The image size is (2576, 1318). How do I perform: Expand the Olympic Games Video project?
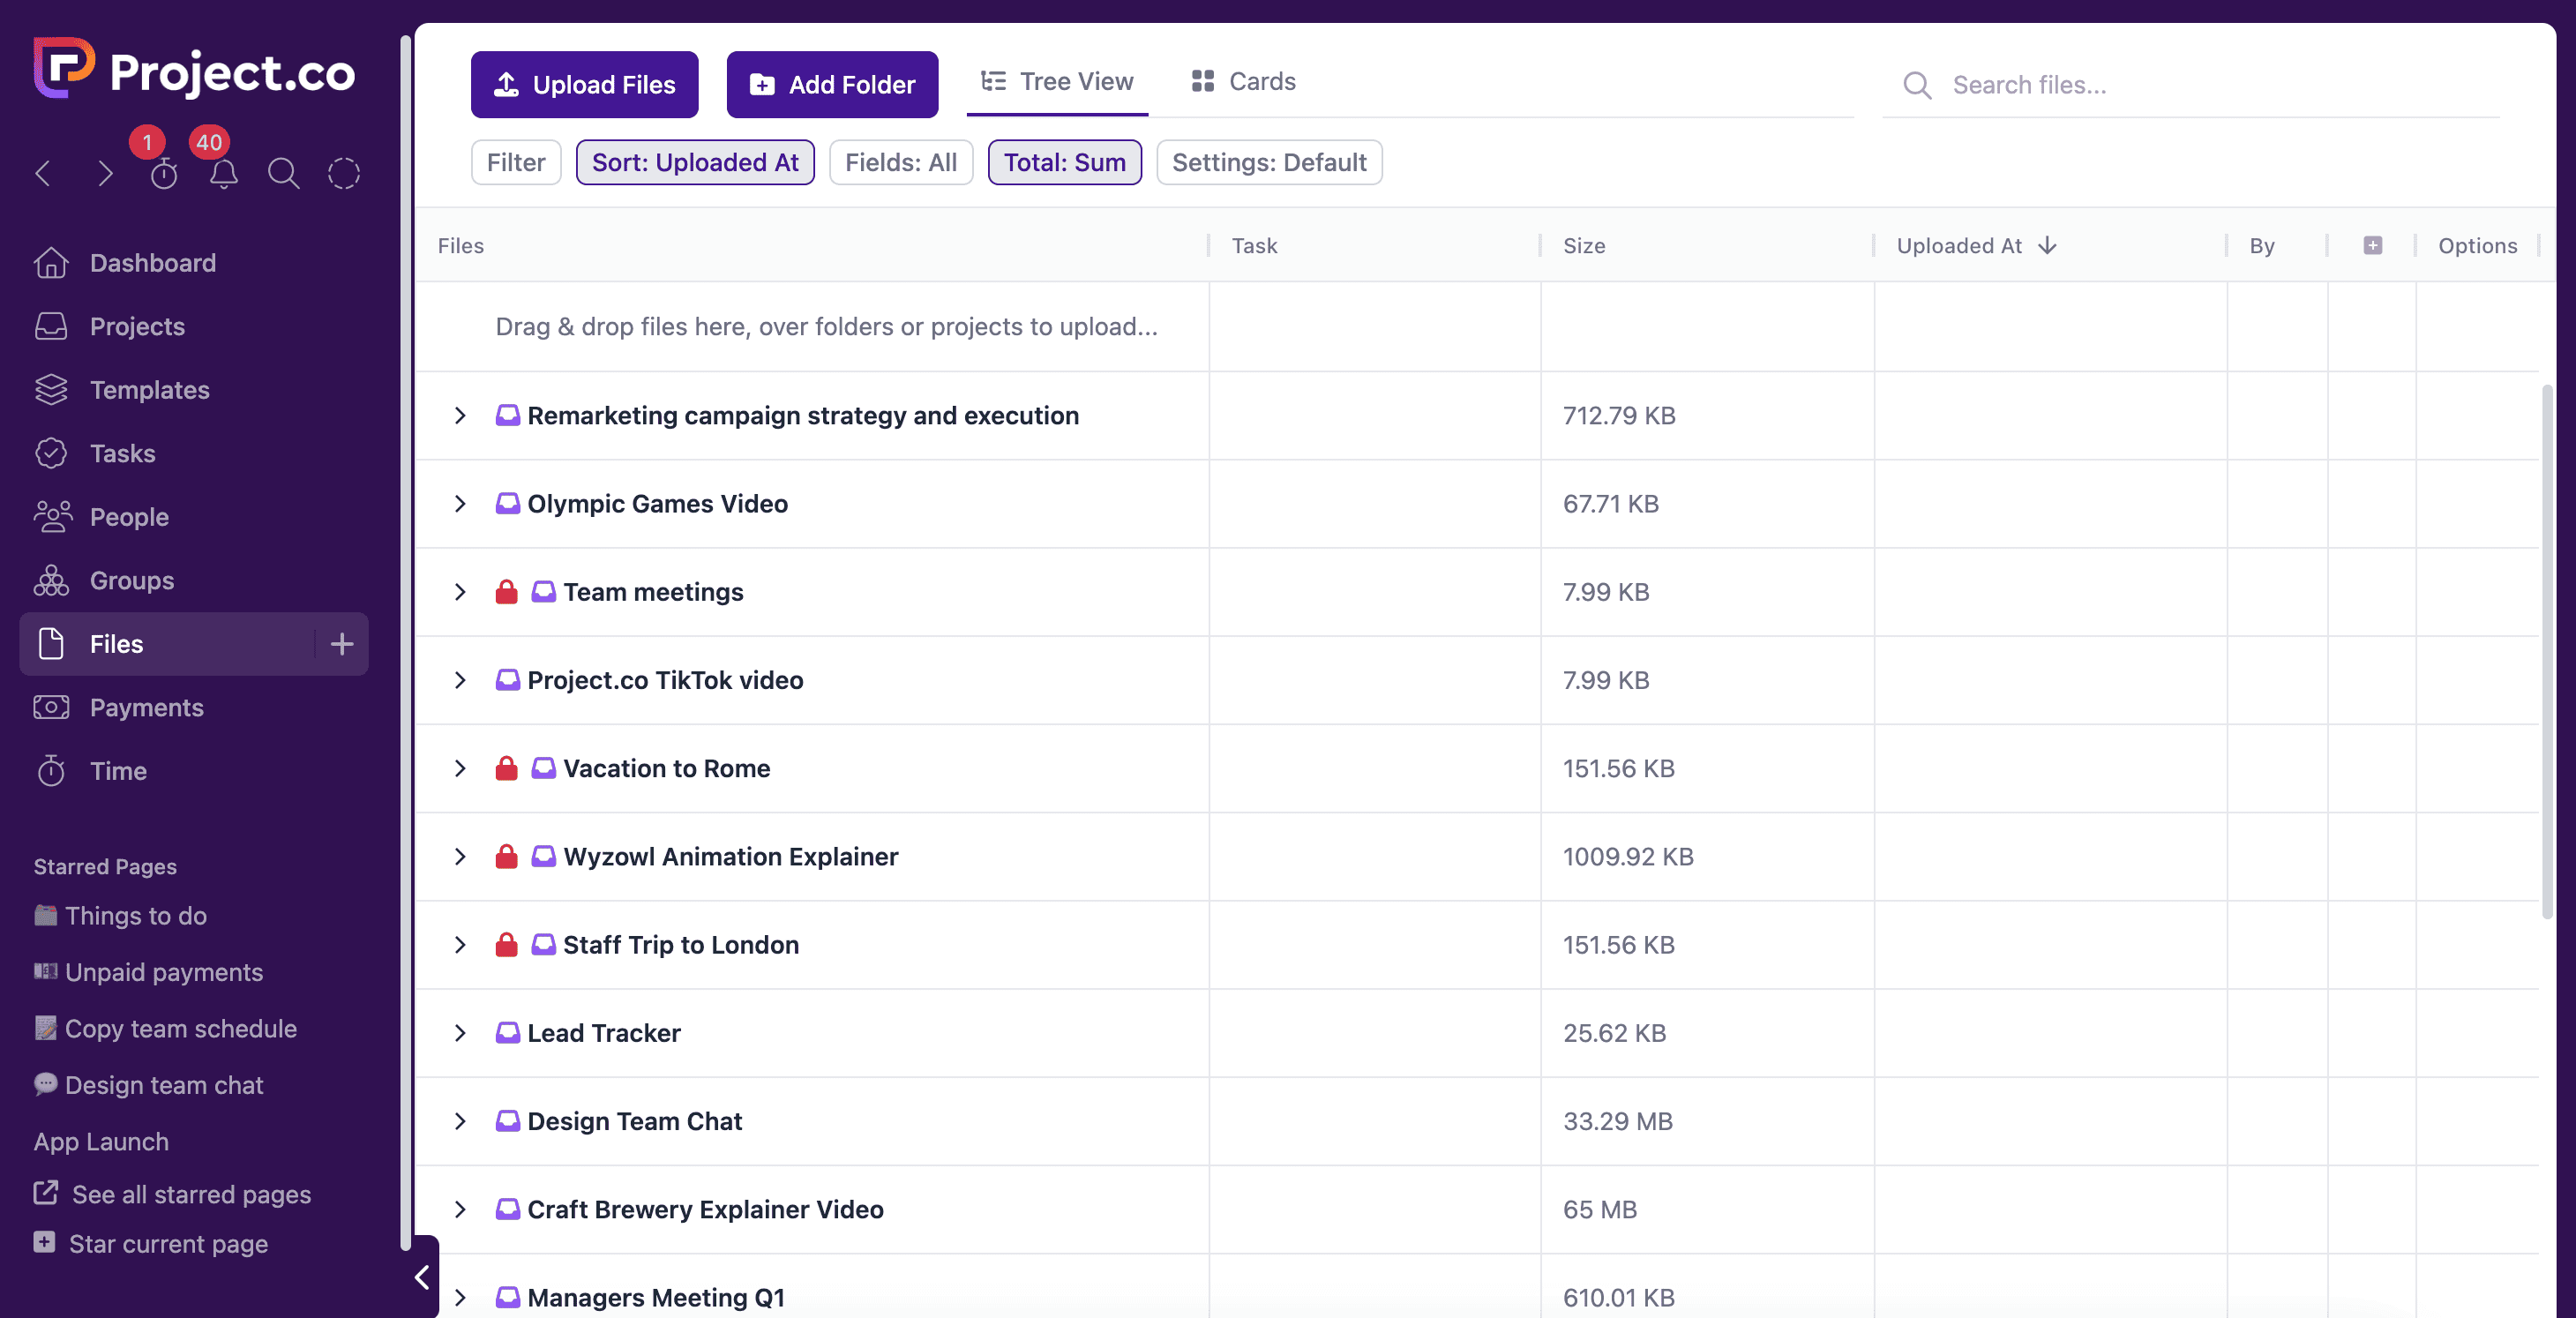(x=460, y=504)
